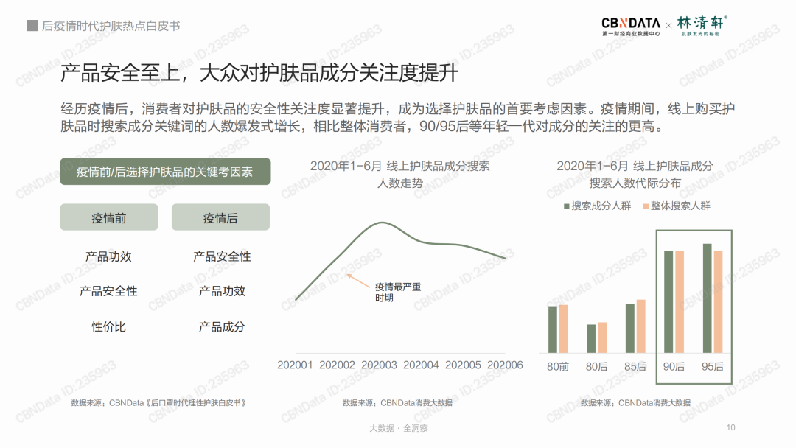
Task: Select 产品安全性 under 疫情前 column
Action: click(108, 291)
